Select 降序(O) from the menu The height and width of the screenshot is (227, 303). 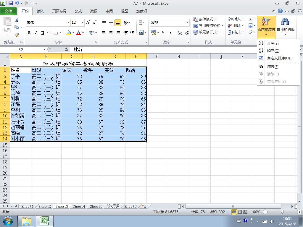pyautogui.click(x=278, y=51)
